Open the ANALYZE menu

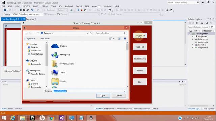(x=96, y=6)
